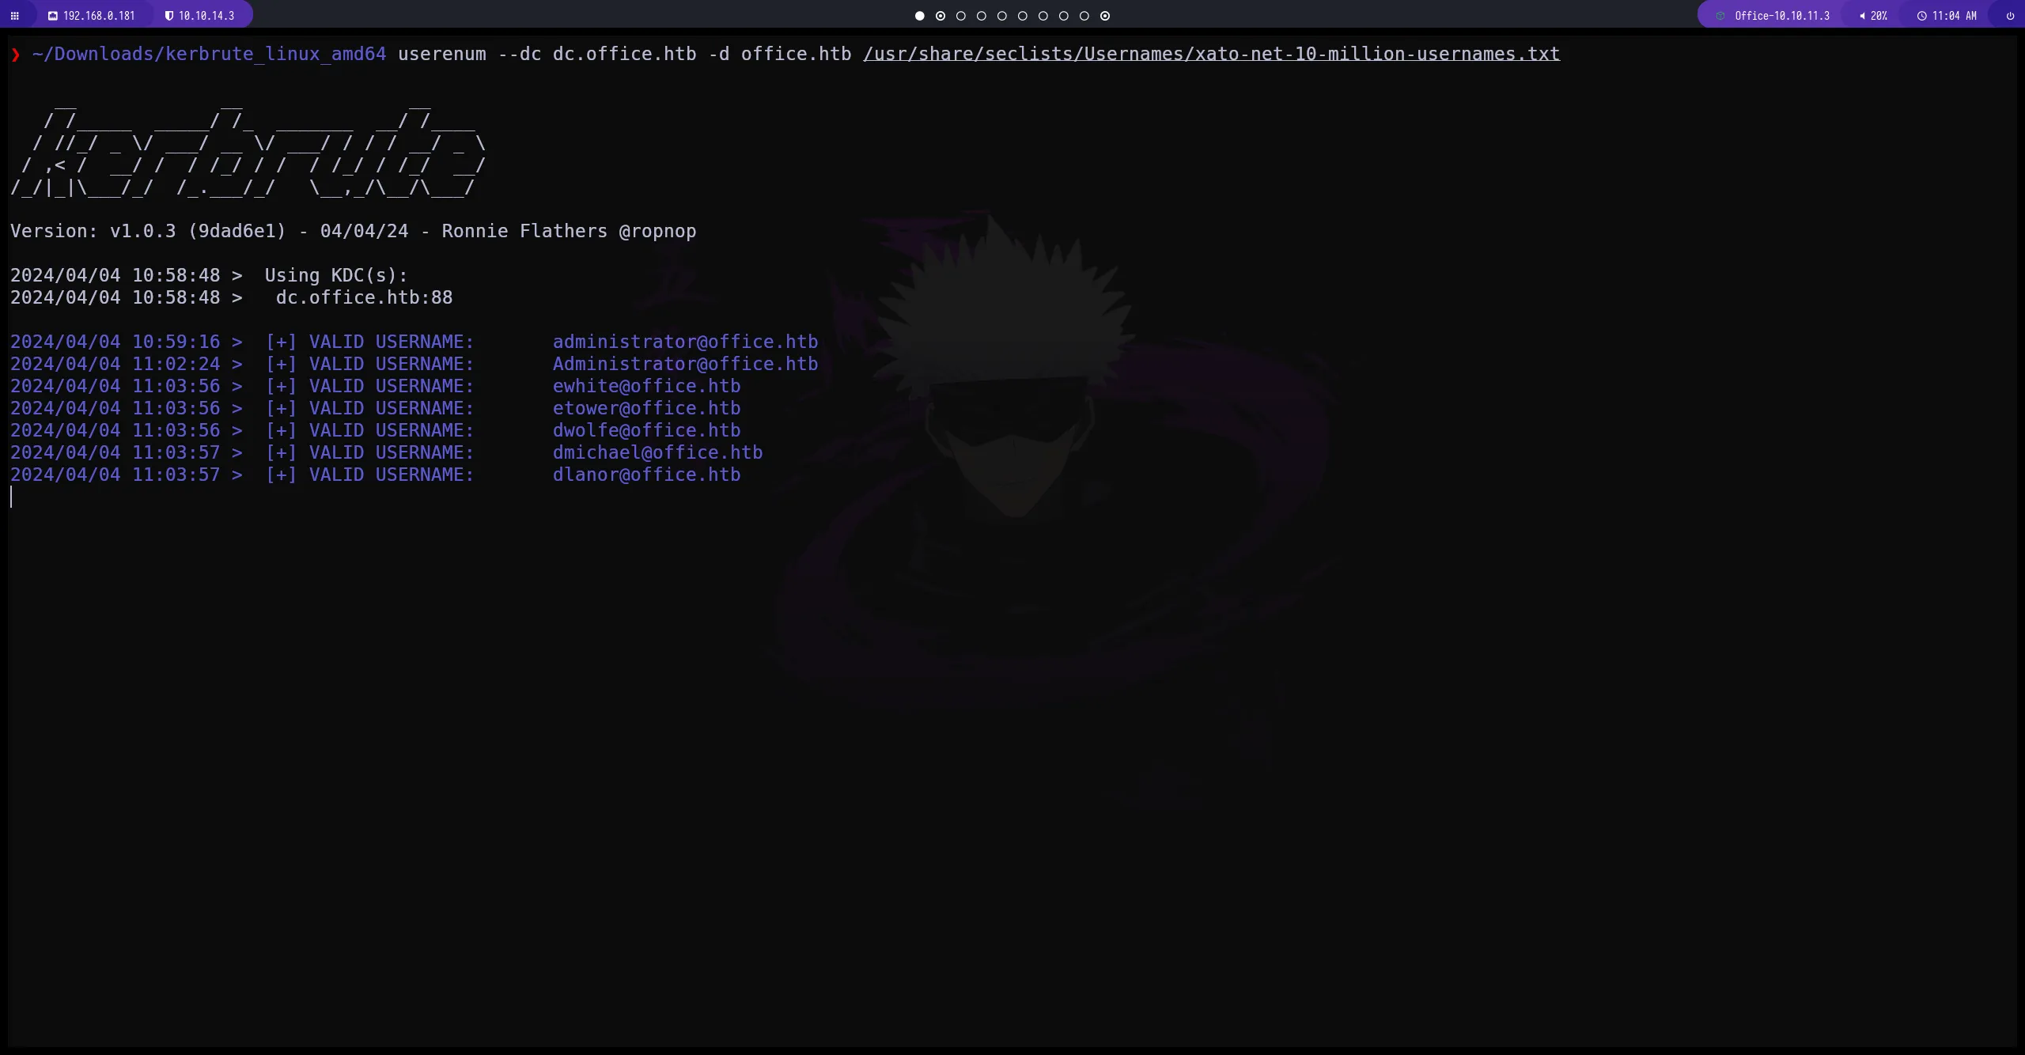The height and width of the screenshot is (1055, 2025).
Task: Click the 10.10.14.3 VPN address label
Action: [x=206, y=16]
